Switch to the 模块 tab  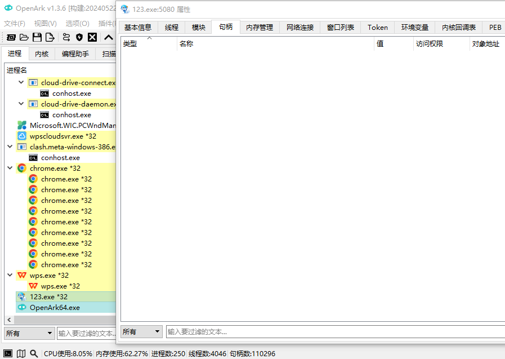(x=199, y=27)
